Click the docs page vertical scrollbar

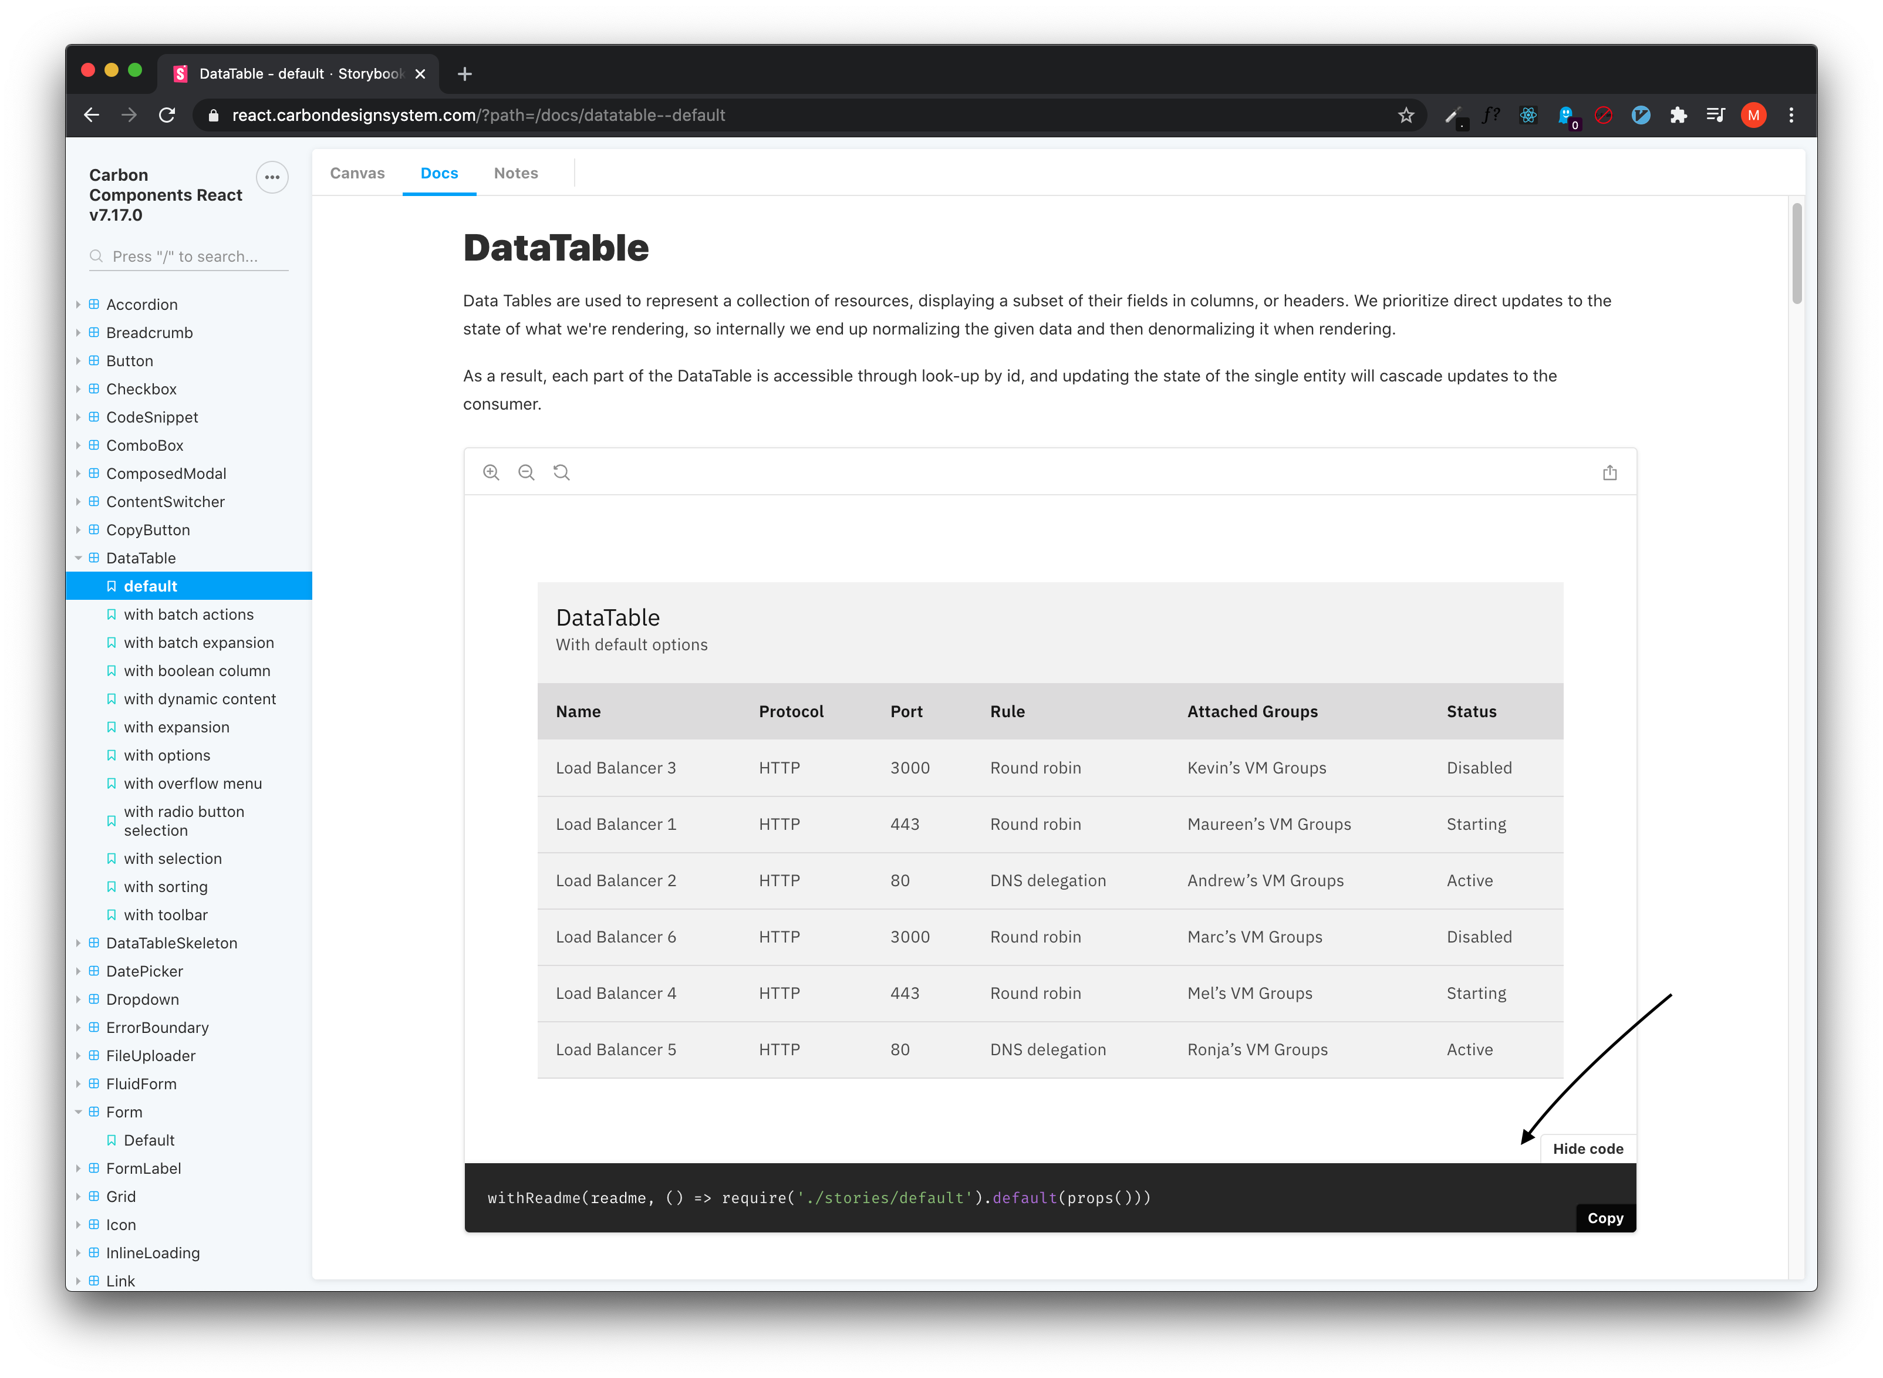click(x=1796, y=254)
